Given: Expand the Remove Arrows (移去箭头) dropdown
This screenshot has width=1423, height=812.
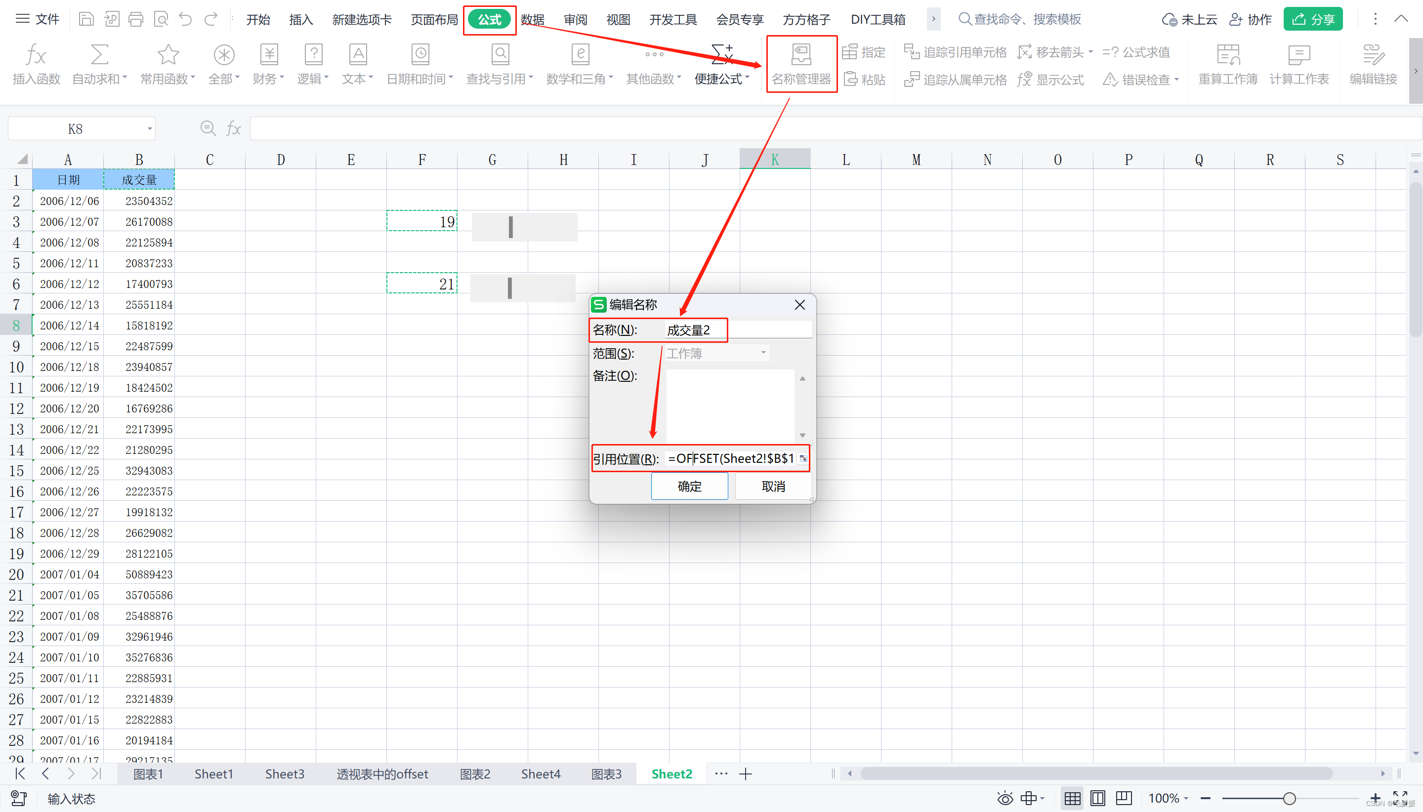Looking at the screenshot, I should click(1090, 52).
